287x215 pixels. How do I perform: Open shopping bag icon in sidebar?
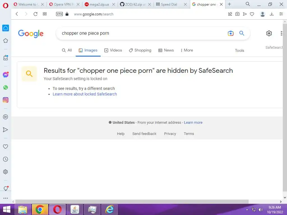point(6,58)
